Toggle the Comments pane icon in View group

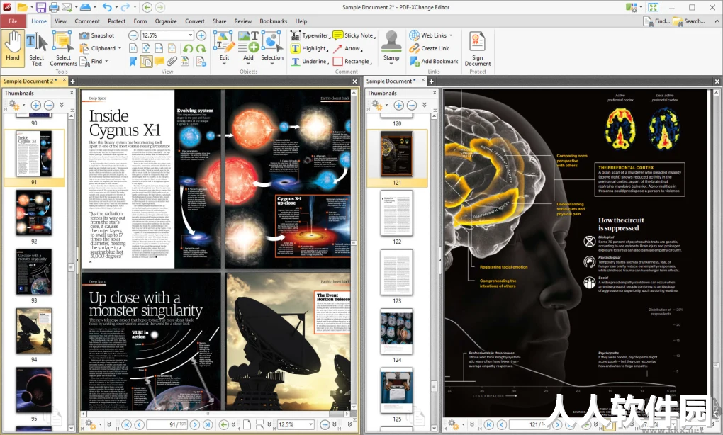pyautogui.click(x=159, y=62)
